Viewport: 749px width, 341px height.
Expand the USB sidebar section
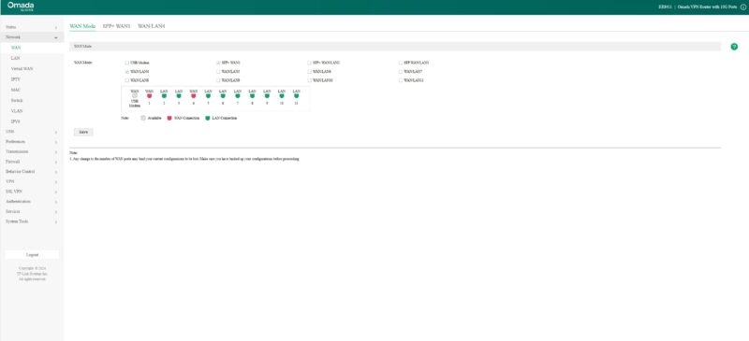(32, 132)
